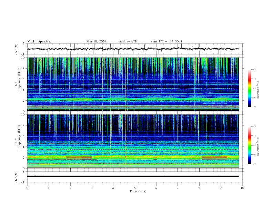Click the "Time (min)" axis title
Screen dimensions: 273x211
tap(138, 191)
